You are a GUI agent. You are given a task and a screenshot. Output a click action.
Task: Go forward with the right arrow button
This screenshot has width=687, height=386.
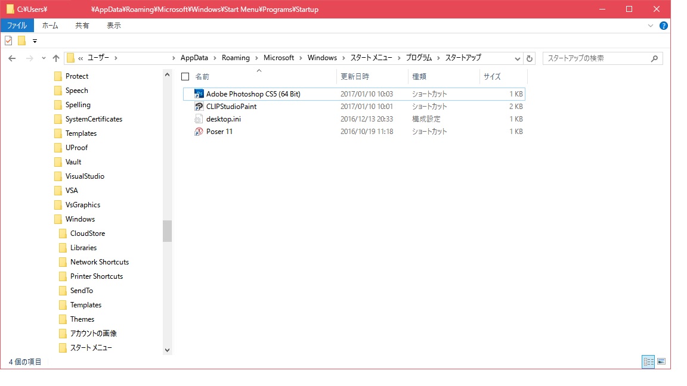(x=29, y=58)
